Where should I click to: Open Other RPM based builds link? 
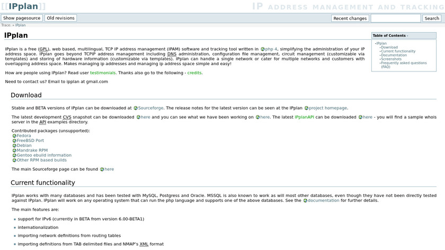(42, 160)
